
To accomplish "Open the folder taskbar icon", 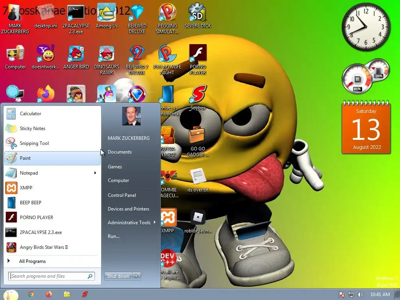I will coord(66,295).
